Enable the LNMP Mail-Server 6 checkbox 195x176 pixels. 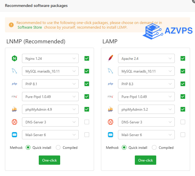pyautogui.click(x=87, y=135)
